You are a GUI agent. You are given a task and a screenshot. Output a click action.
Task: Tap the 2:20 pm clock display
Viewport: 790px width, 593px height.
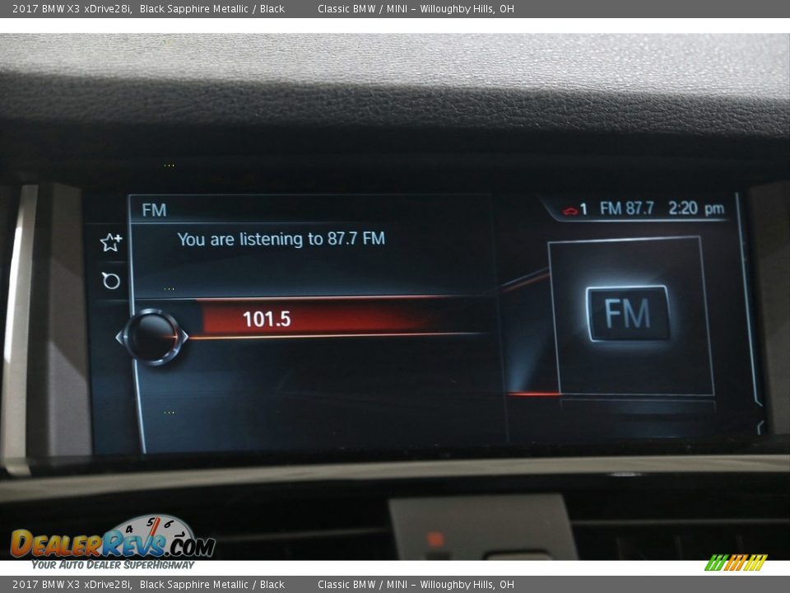click(696, 208)
